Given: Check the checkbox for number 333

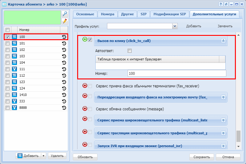Looking at the screenshot, I should click(7, 101).
